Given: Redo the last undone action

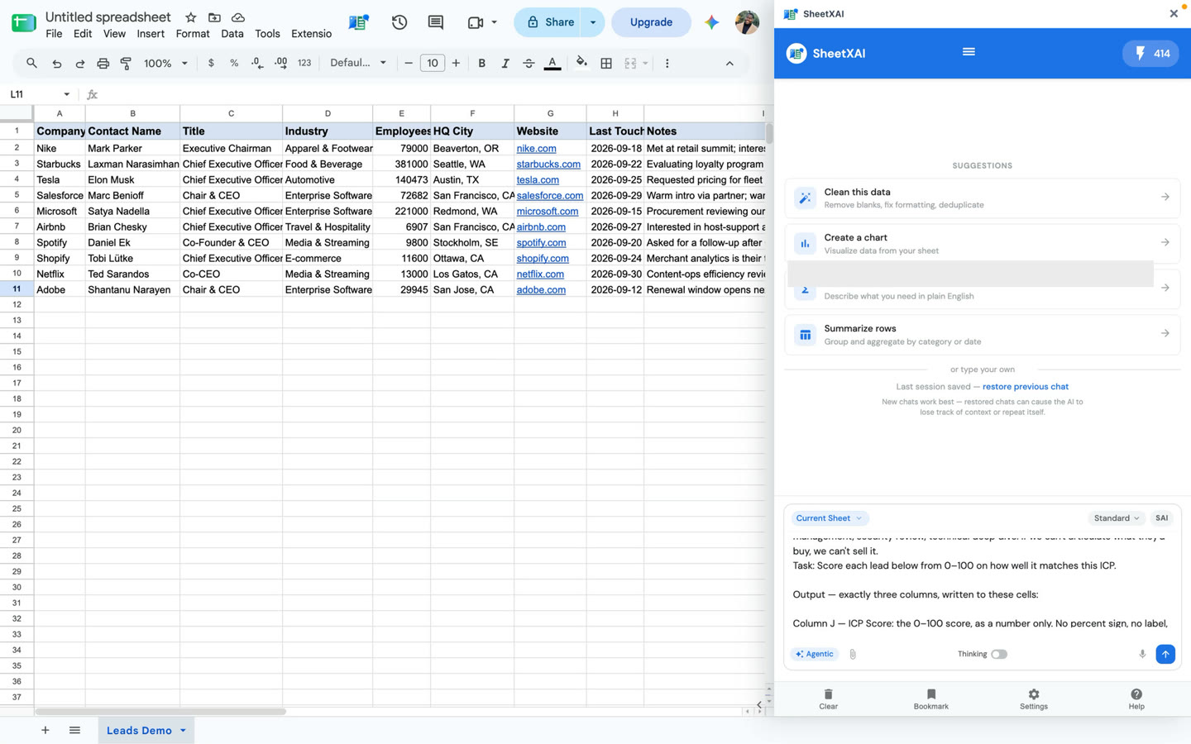Looking at the screenshot, I should pyautogui.click(x=79, y=63).
